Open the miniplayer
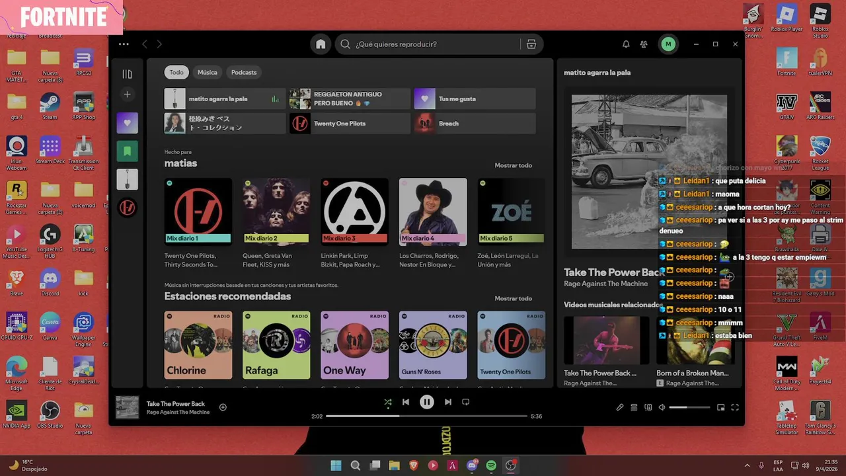This screenshot has height=476, width=846. (721, 407)
